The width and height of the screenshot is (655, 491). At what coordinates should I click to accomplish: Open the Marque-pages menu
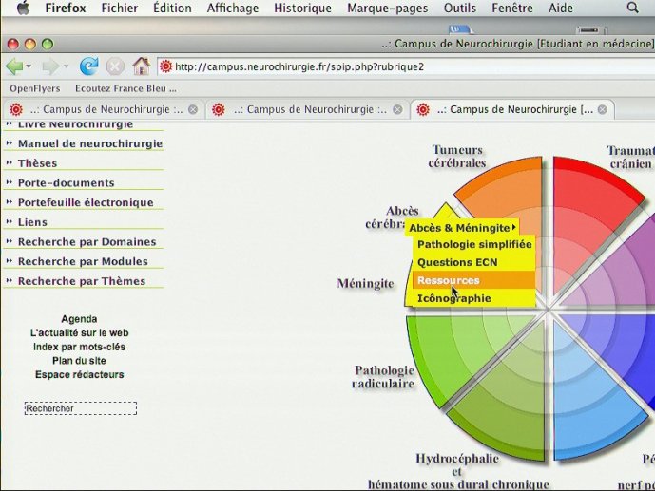(388, 8)
